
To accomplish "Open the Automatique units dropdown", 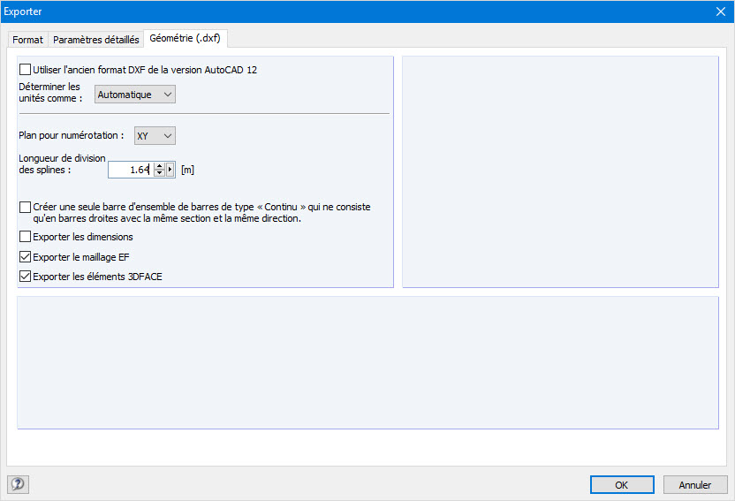I will [135, 95].
